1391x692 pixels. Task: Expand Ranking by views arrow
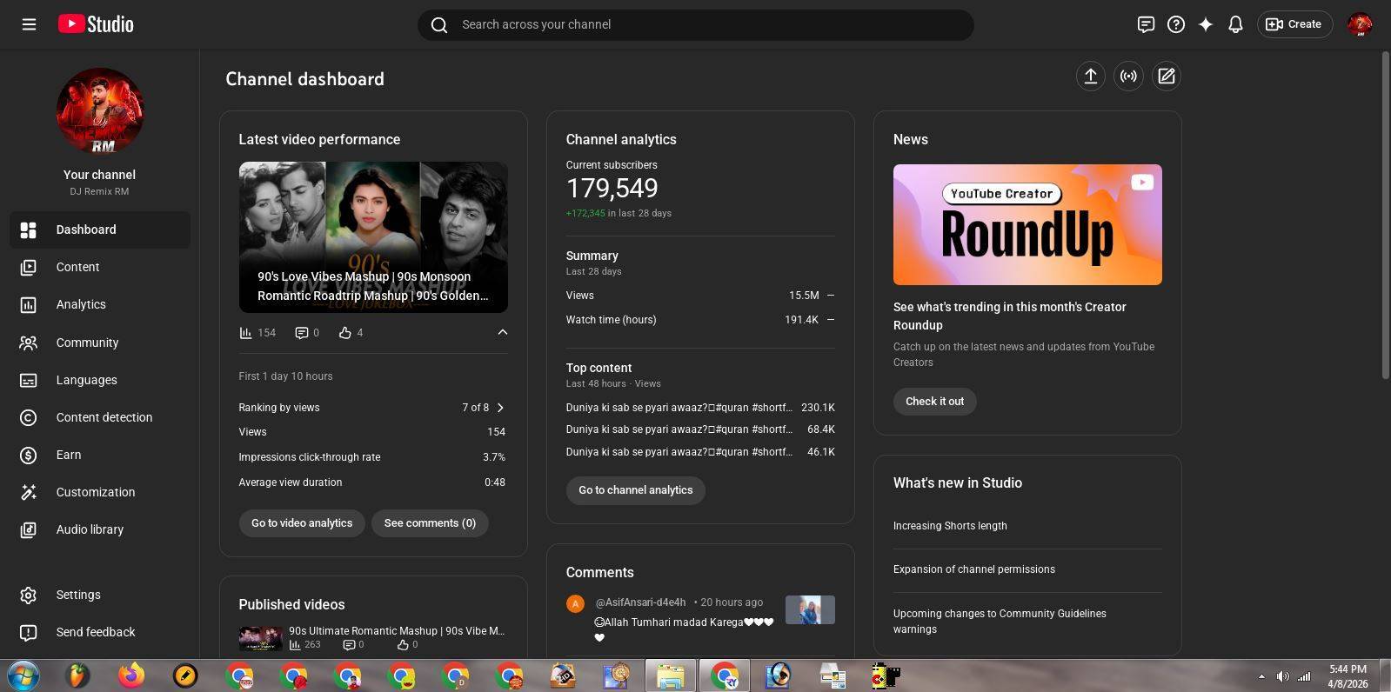click(500, 408)
